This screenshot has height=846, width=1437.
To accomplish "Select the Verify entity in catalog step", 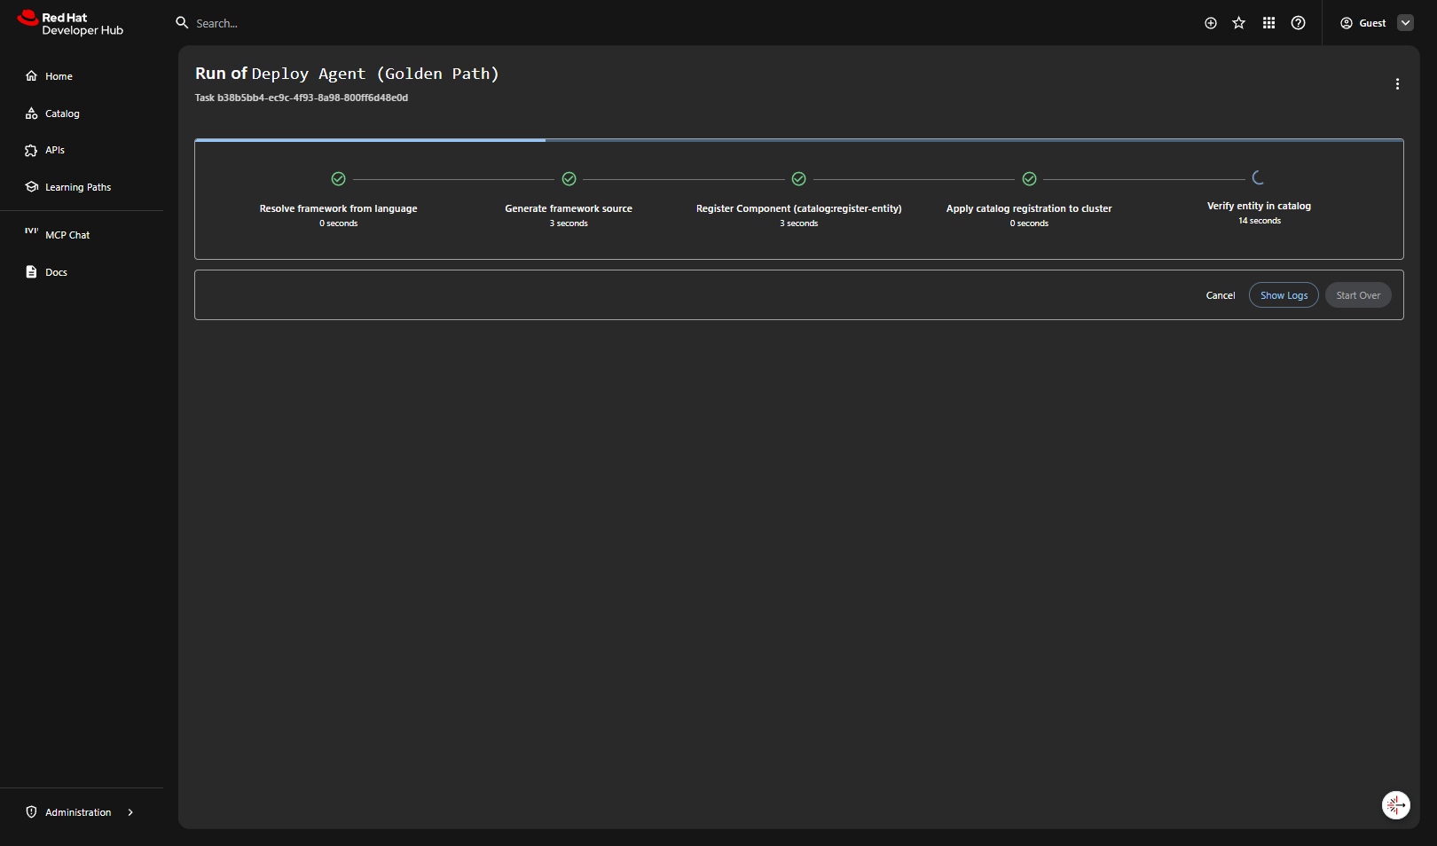I will click(x=1259, y=206).
